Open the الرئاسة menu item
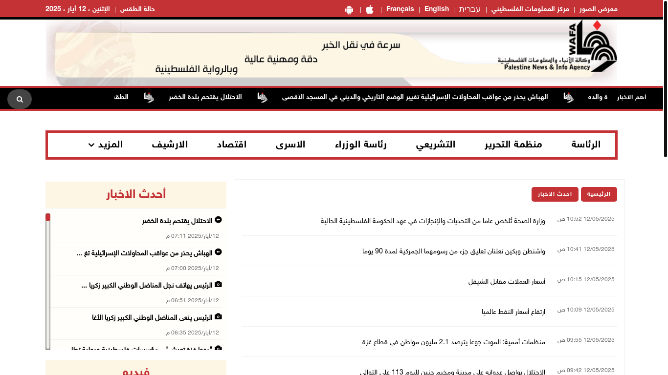The height and width of the screenshot is (375, 668). tap(586, 145)
